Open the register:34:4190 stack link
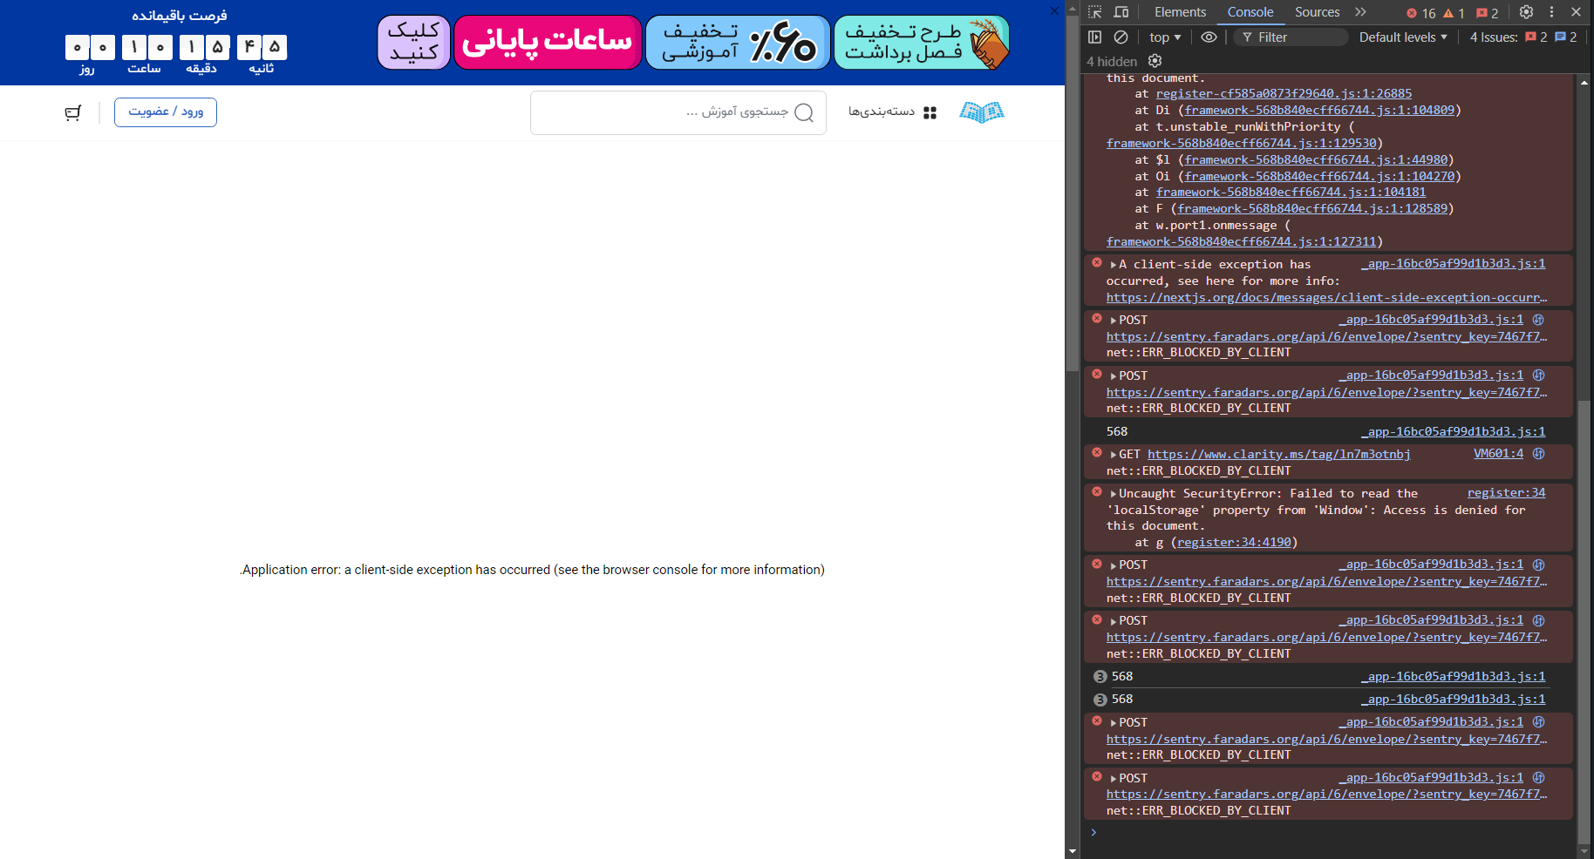The image size is (1594, 859). point(1234,542)
